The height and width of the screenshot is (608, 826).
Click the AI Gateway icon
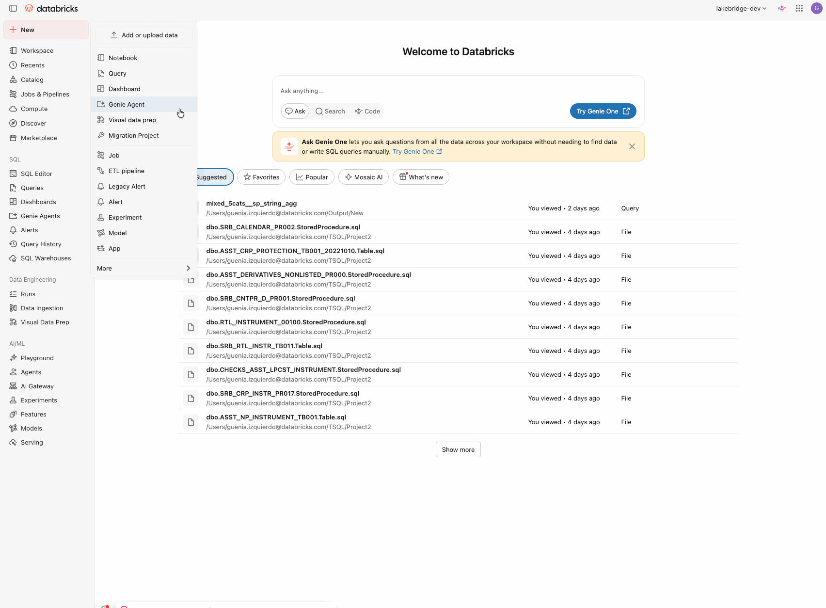pyautogui.click(x=13, y=386)
